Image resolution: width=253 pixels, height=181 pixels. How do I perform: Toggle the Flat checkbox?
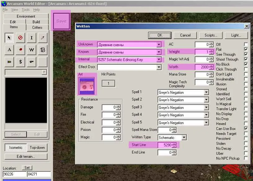[x=246, y=50]
